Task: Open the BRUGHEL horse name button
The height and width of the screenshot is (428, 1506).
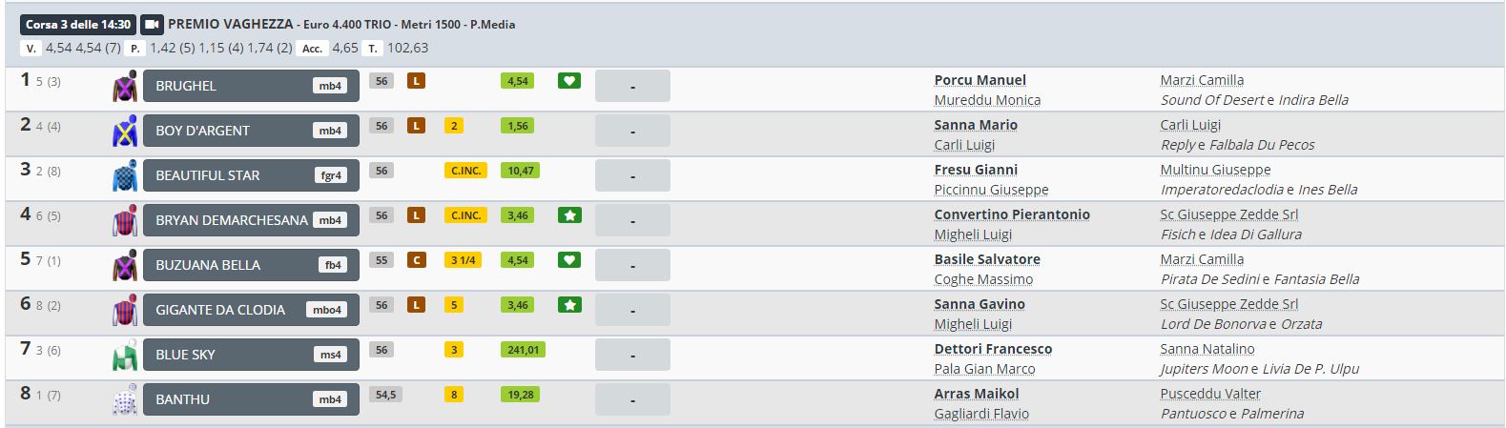Action: click(250, 86)
